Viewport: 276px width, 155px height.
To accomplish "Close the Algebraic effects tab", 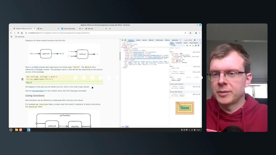I will pyautogui.click(x=34, y=29).
